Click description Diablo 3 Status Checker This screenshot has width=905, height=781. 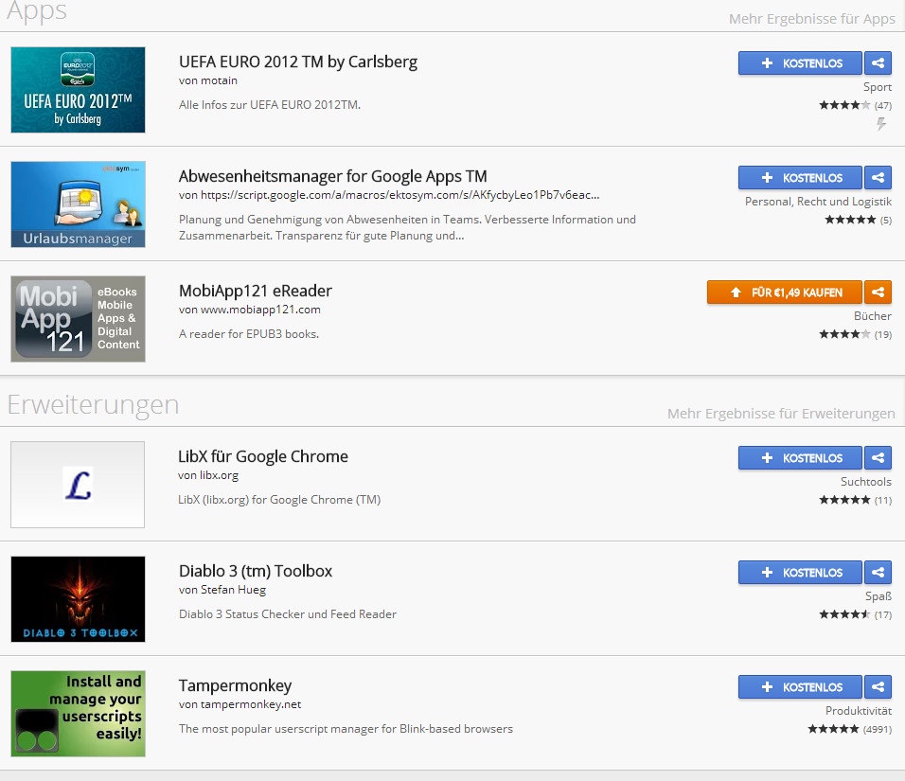pos(288,614)
